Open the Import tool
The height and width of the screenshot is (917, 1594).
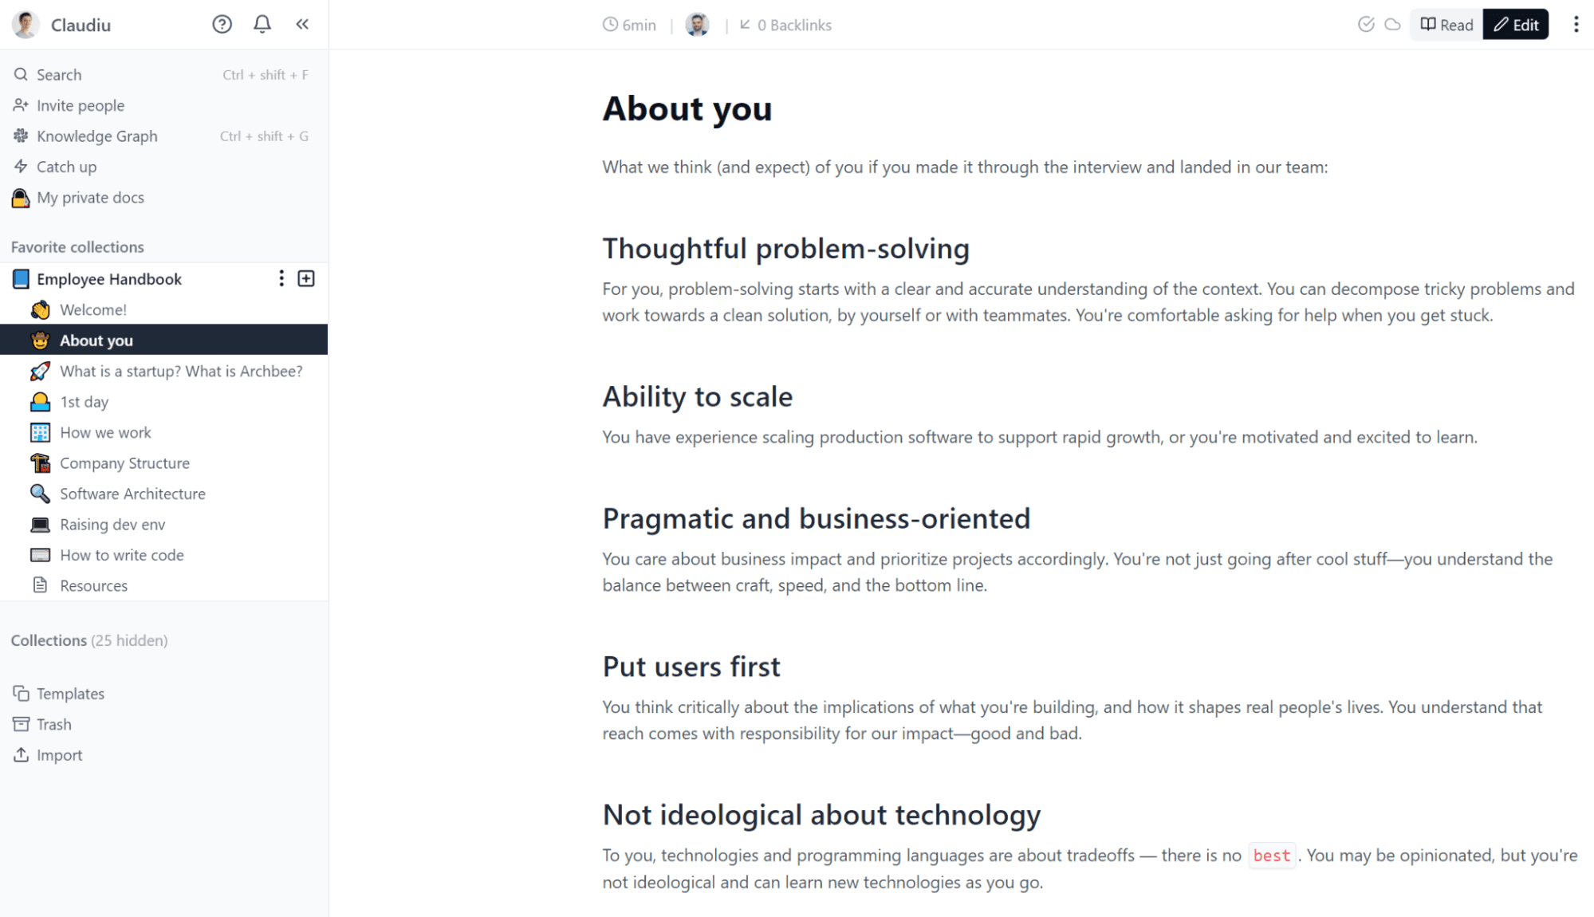[x=57, y=754]
